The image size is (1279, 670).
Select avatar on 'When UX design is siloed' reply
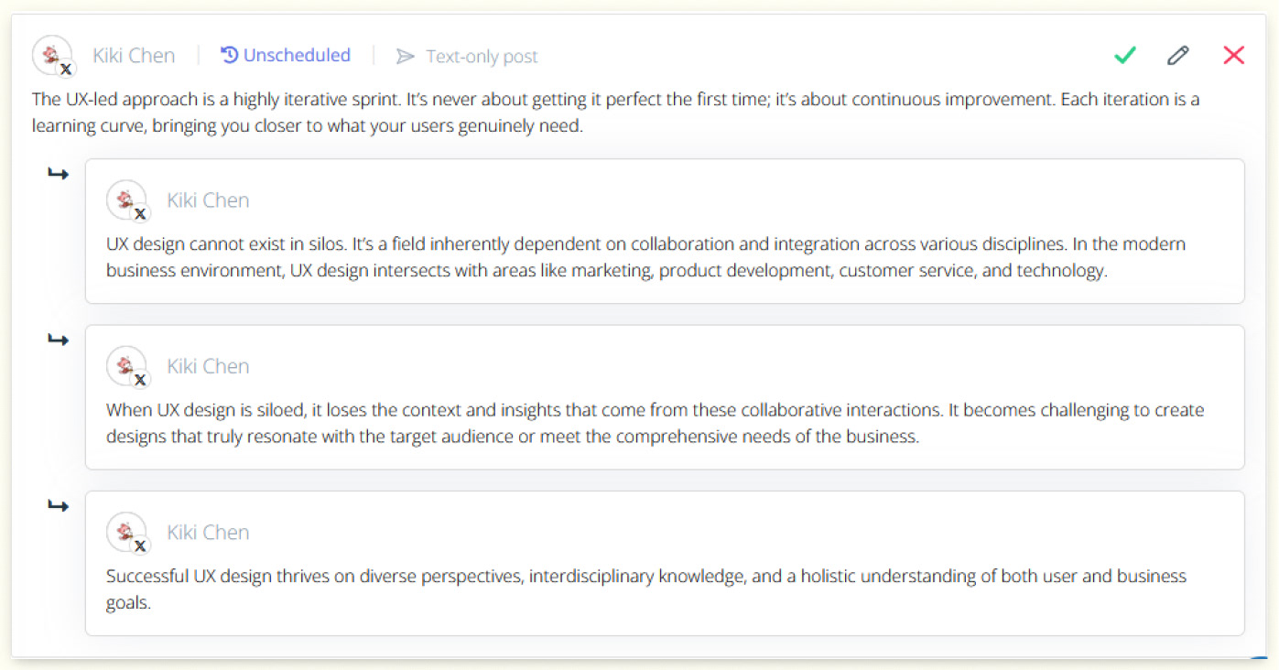[x=127, y=366]
